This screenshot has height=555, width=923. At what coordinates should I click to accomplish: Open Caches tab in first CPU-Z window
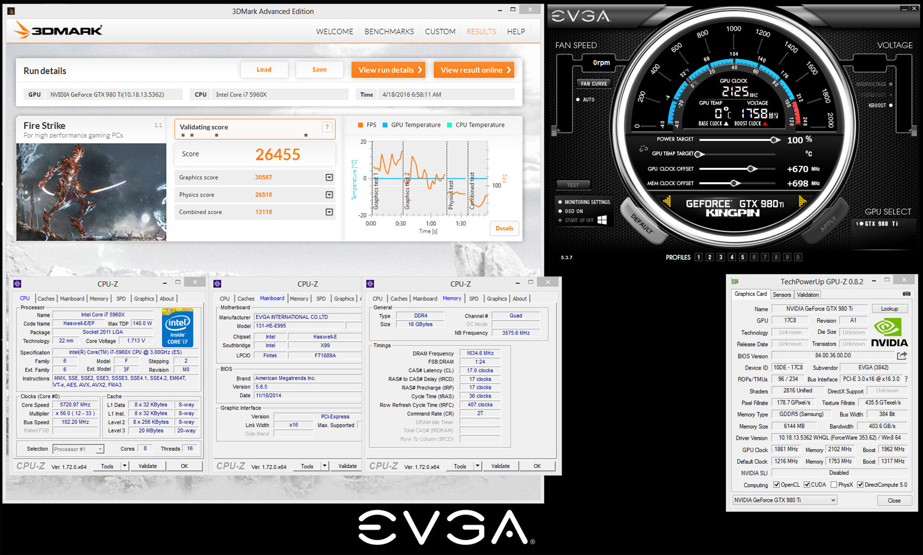46,299
